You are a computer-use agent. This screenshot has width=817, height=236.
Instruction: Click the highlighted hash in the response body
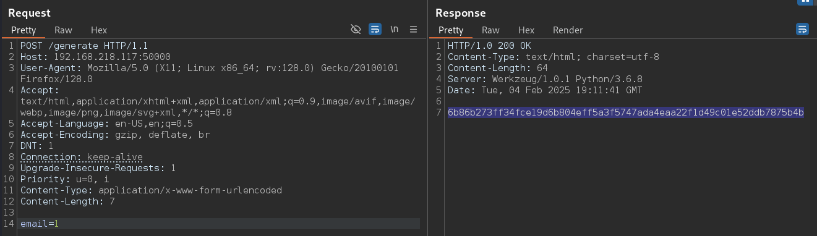pos(626,112)
